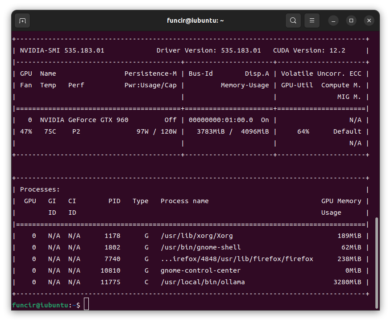The height and width of the screenshot is (323, 391).
Task: Click the terminal cursor at the prompt
Action: [86, 304]
